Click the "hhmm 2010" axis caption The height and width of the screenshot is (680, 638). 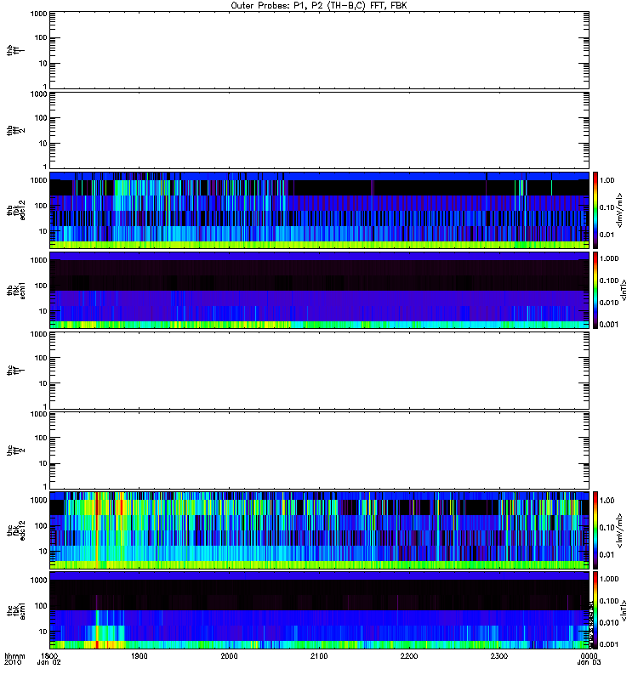click(14, 660)
